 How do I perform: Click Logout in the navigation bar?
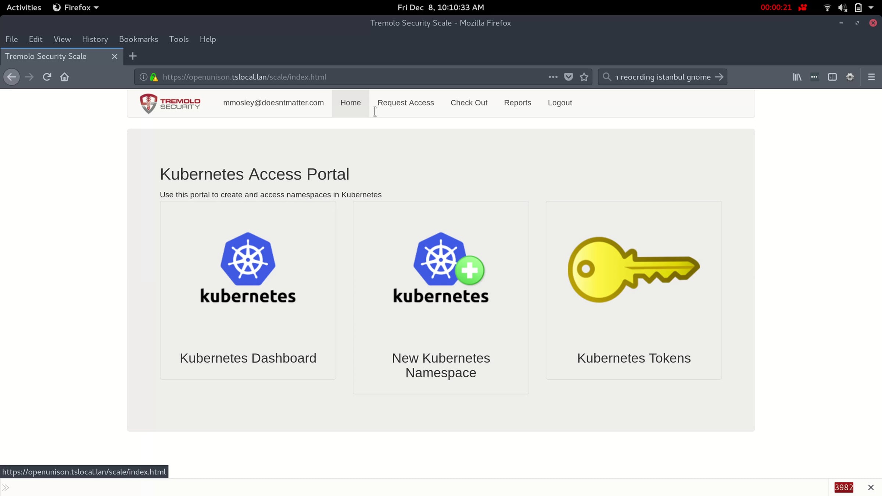pos(560,103)
